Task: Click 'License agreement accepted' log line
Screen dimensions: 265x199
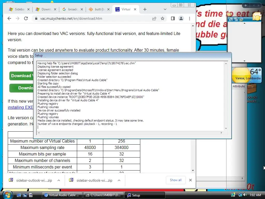Action: click(55, 70)
